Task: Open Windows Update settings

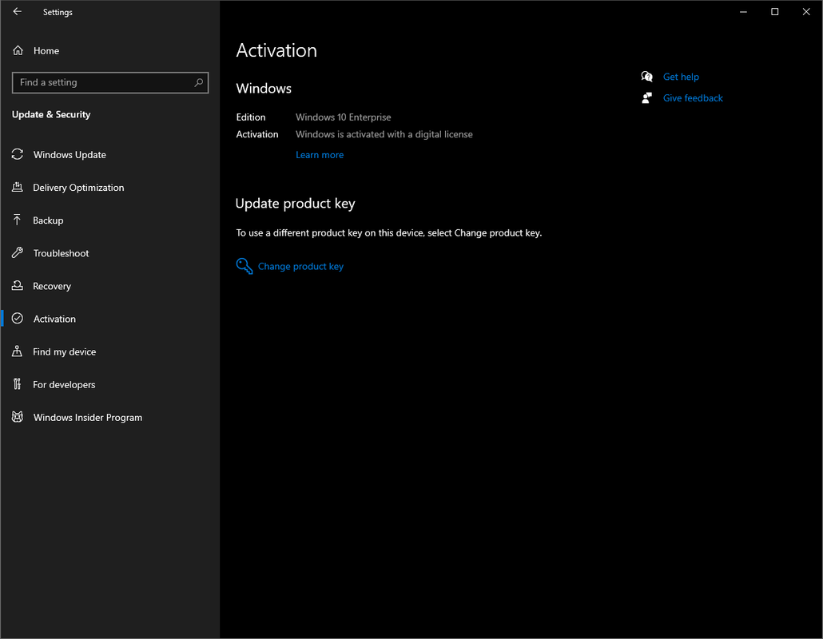Action: click(70, 155)
